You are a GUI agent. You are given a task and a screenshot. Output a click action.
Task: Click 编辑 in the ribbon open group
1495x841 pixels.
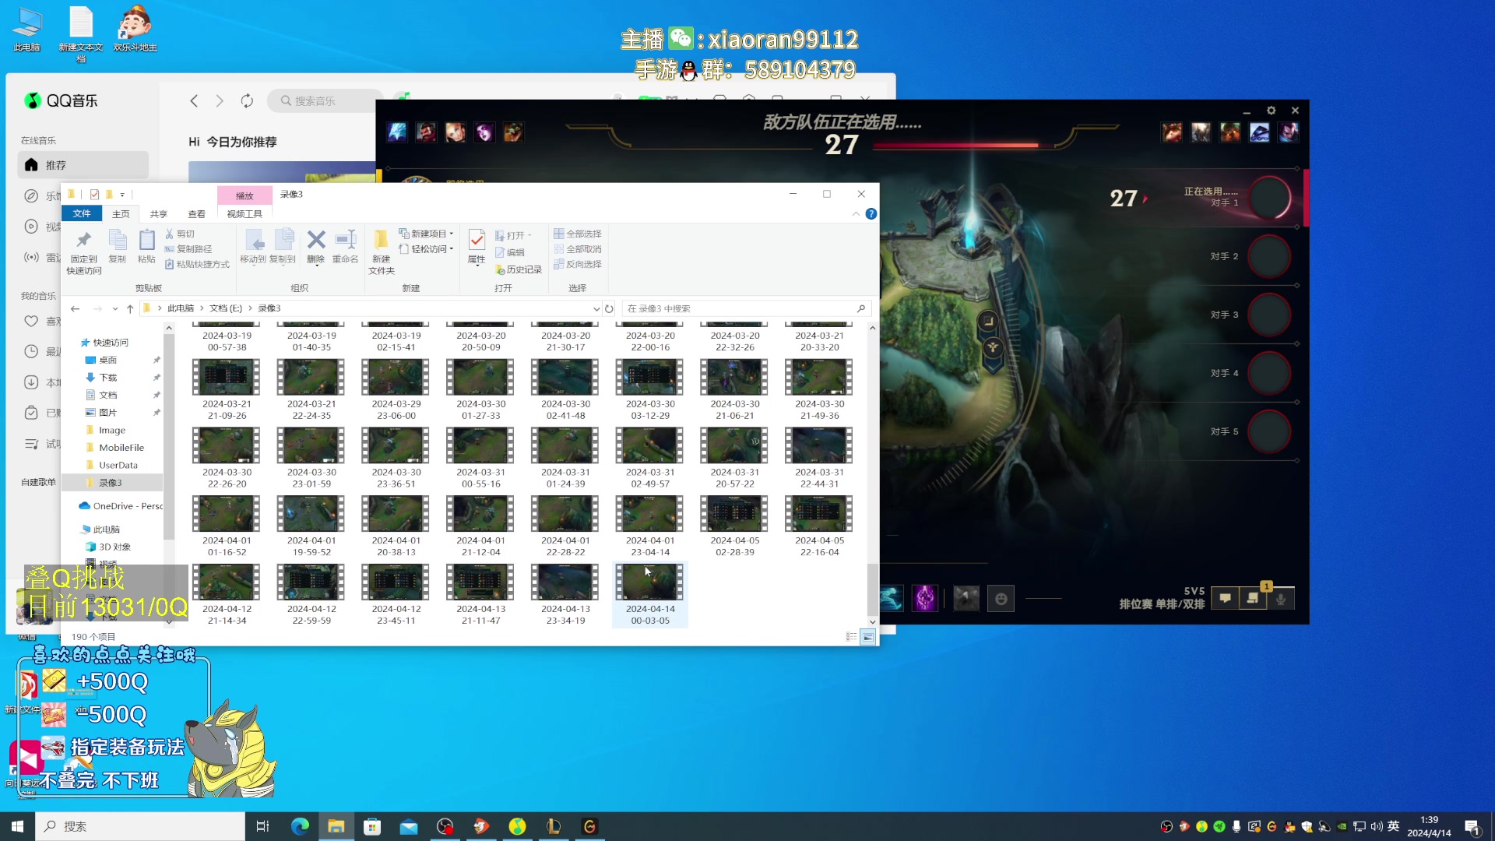[x=510, y=252]
